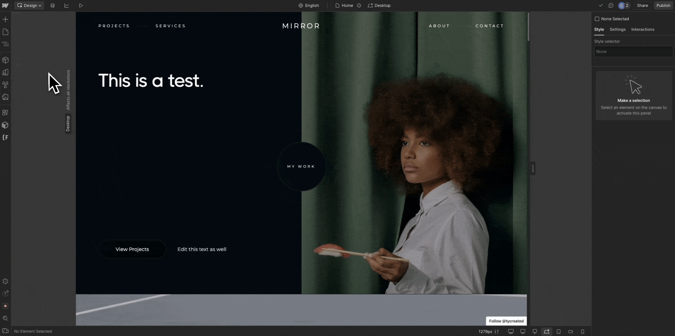Image resolution: width=675 pixels, height=336 pixels.
Task: Select the mobile landscape breakpoint icon
Action: pyautogui.click(x=570, y=332)
